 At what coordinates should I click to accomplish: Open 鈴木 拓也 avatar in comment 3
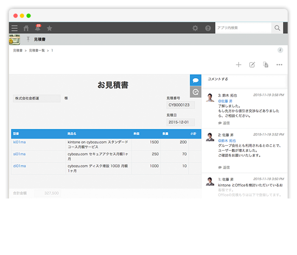210,97
